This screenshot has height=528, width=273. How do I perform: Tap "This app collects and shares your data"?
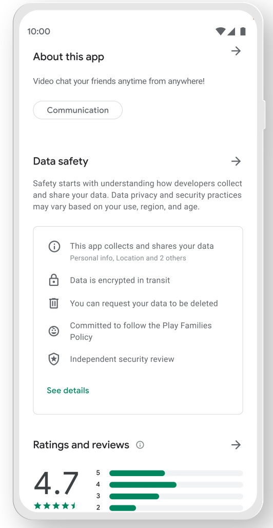tap(142, 246)
